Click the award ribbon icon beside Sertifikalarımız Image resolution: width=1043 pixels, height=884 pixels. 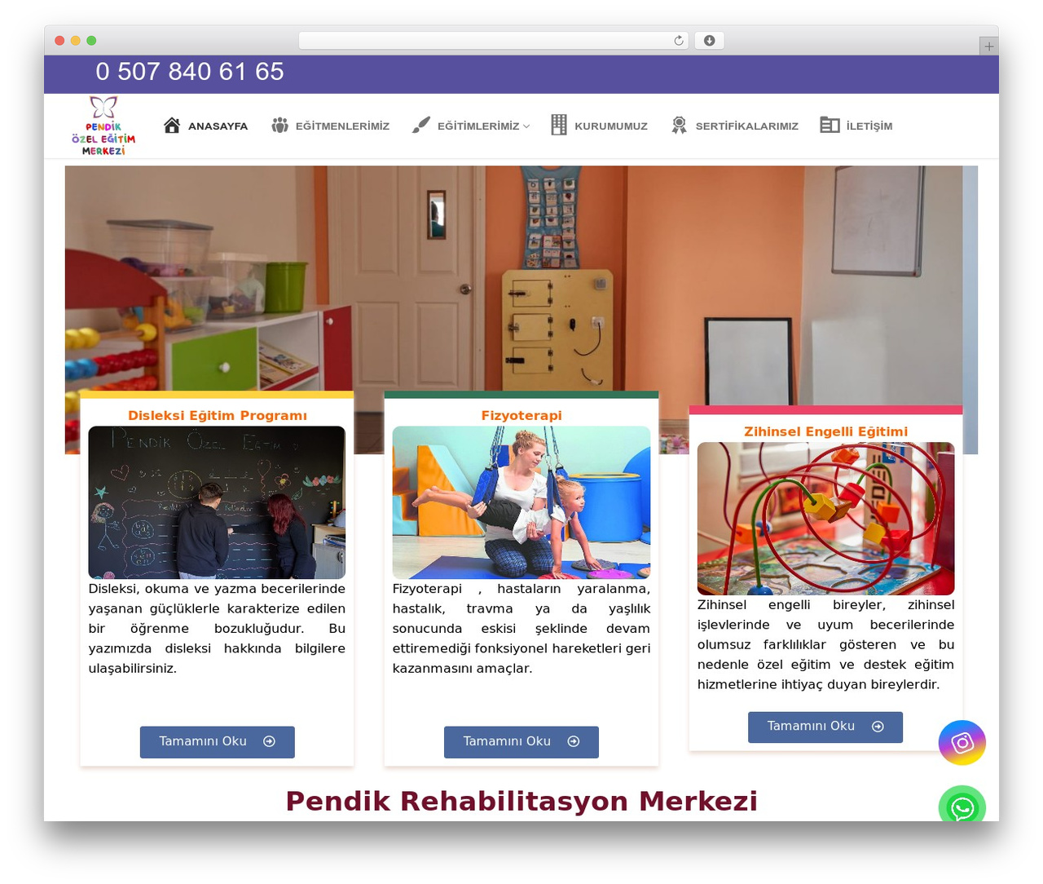(x=680, y=125)
